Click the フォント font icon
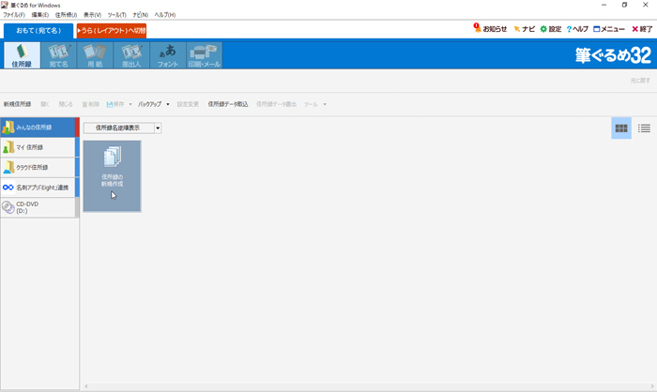 [166, 54]
